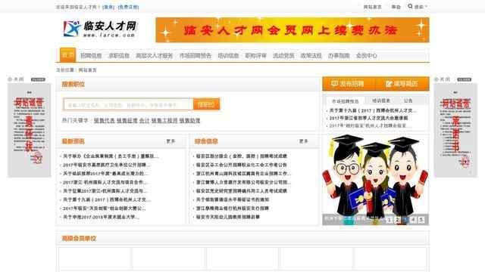Open the 招聘信息 navigation menu item
This screenshot has height=272, width=485.
click(x=91, y=55)
